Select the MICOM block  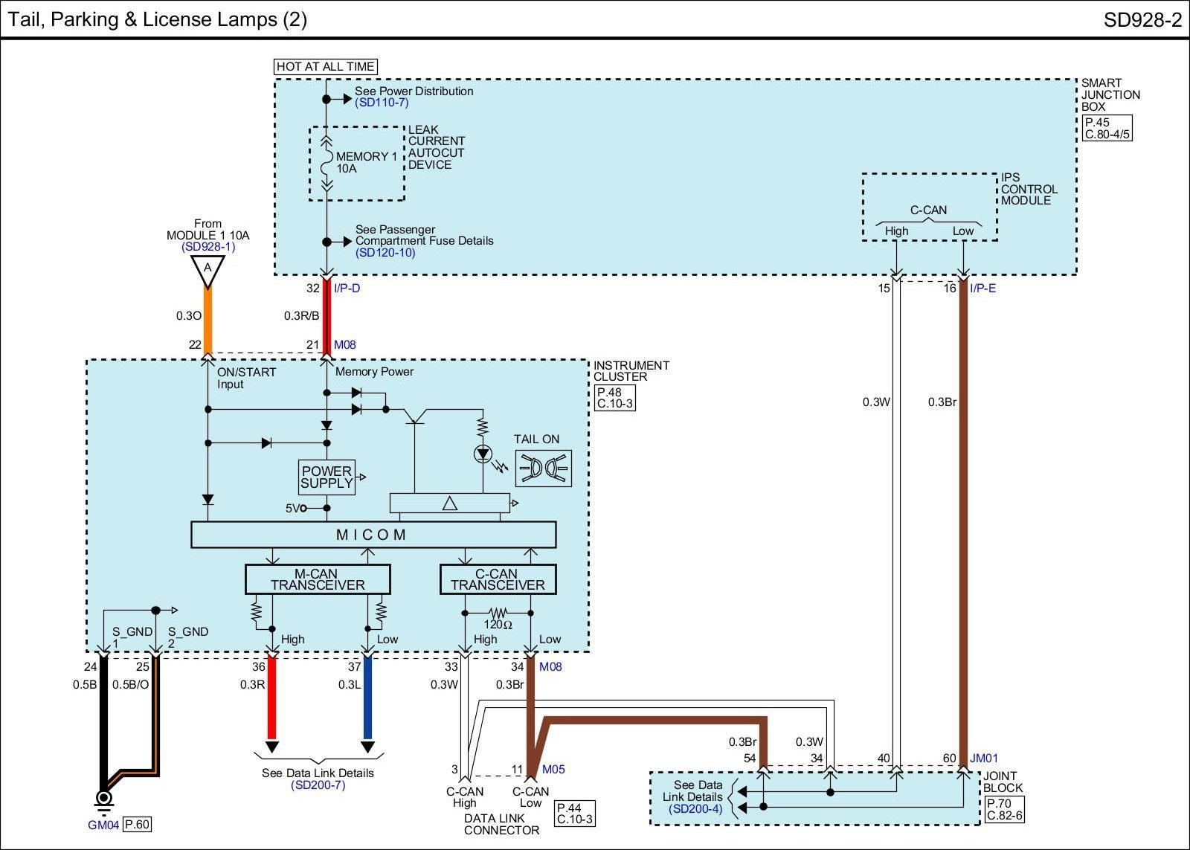tap(373, 535)
